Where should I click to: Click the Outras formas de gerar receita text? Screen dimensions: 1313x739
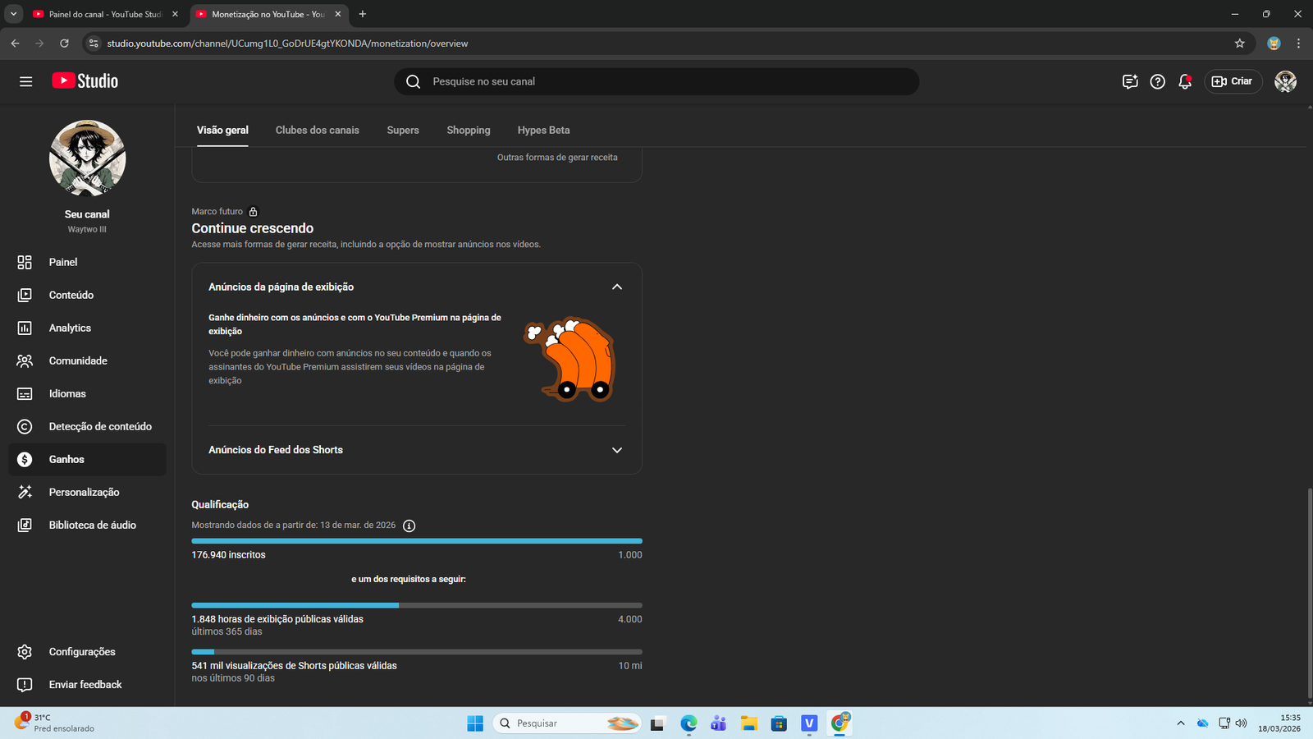click(557, 158)
